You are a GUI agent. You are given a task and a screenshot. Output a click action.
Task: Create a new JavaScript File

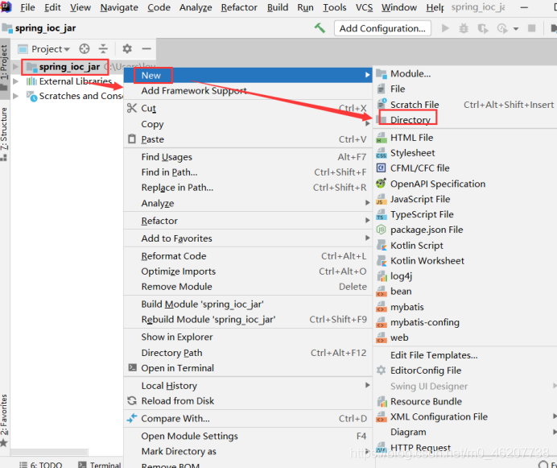465,199
